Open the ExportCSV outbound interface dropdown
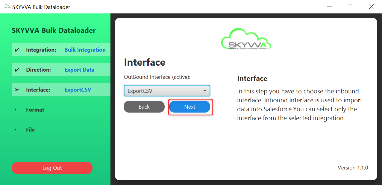Image resolution: width=382 pixels, height=185 pixels. click(x=167, y=91)
